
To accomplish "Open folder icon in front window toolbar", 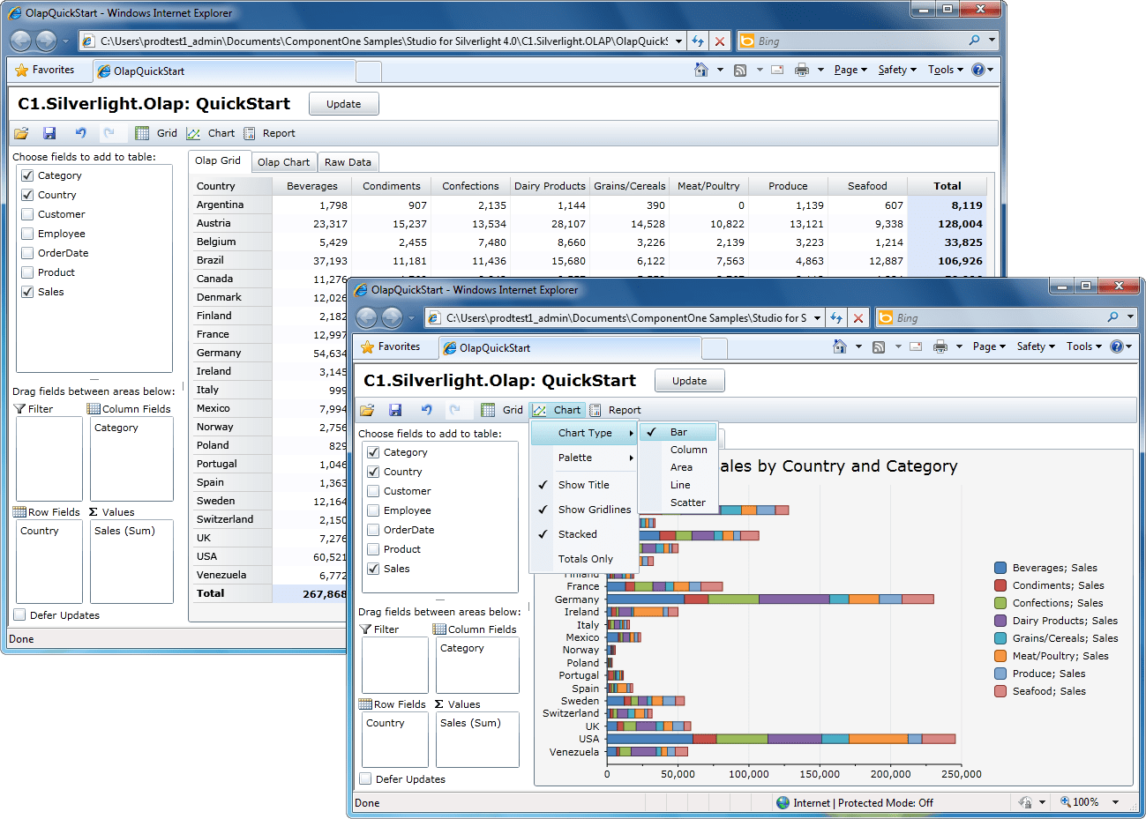I will pos(367,410).
